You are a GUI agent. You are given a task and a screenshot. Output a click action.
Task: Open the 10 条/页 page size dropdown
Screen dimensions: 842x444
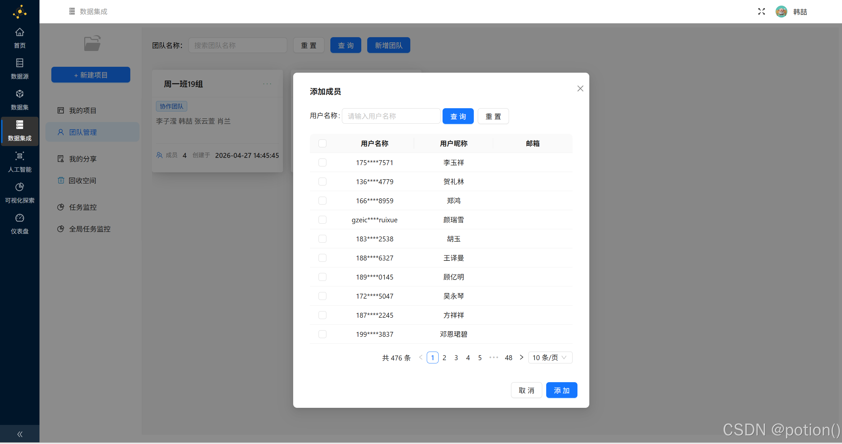click(549, 358)
